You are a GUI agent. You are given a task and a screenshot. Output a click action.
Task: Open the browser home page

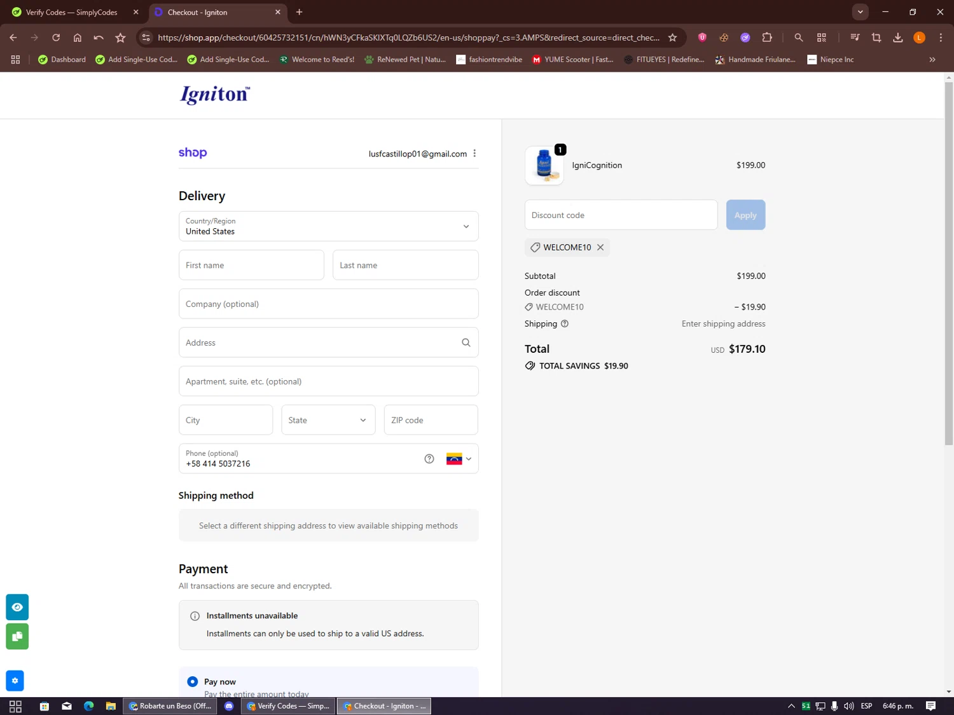78,37
